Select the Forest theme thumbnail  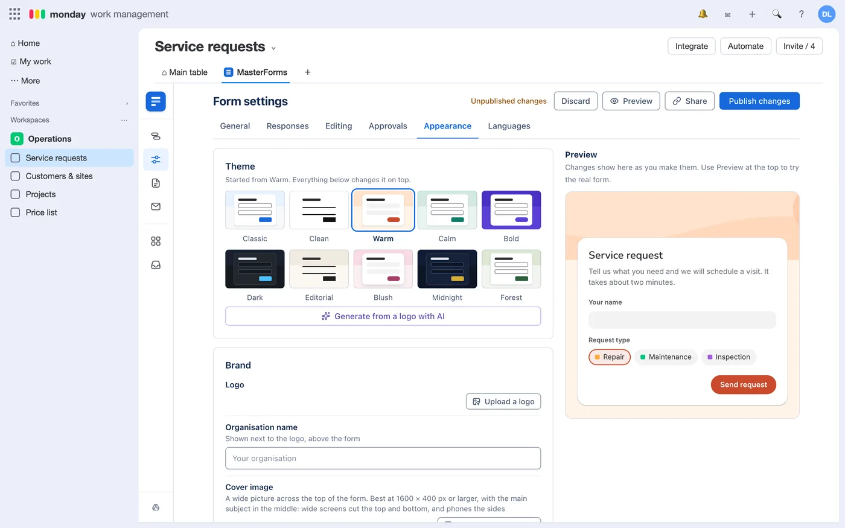511,269
